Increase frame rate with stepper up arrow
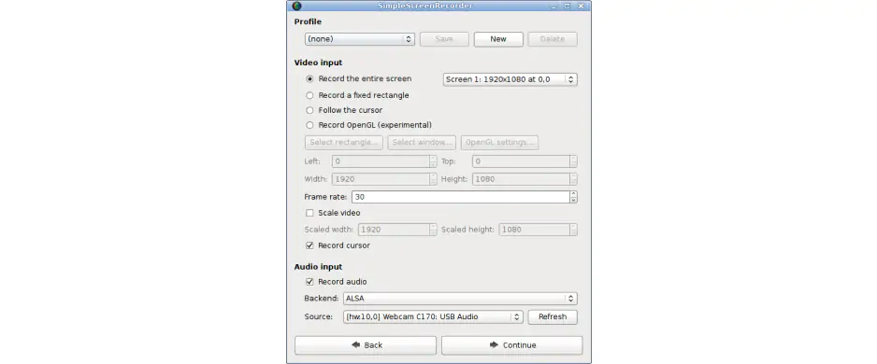Image resolution: width=877 pixels, height=364 pixels. point(573,194)
